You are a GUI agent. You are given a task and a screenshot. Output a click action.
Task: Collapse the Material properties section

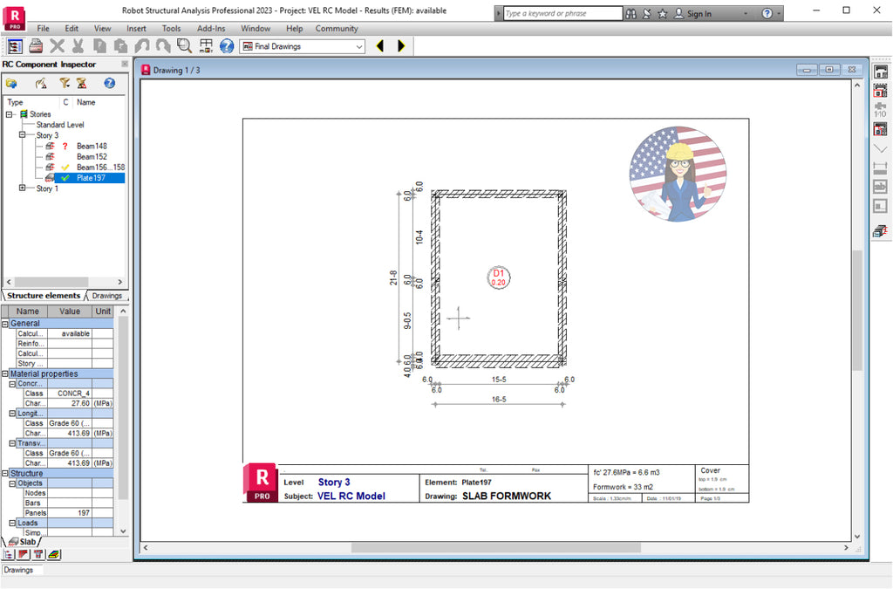coord(7,373)
